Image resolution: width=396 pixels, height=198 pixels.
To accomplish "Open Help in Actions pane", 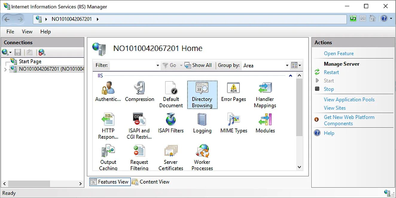I will coord(329,133).
